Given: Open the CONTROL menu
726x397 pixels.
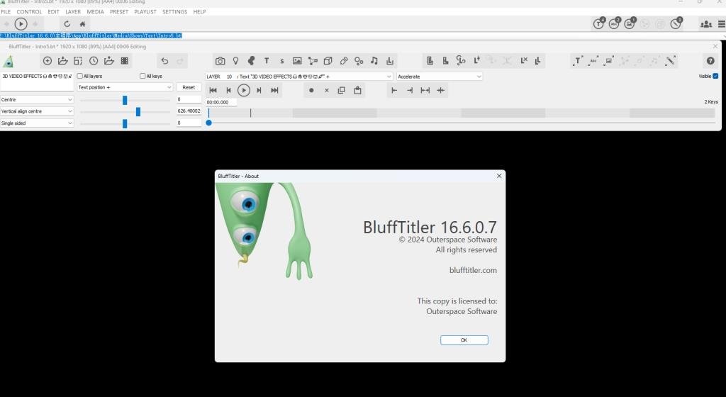Looking at the screenshot, I should tap(29, 11).
